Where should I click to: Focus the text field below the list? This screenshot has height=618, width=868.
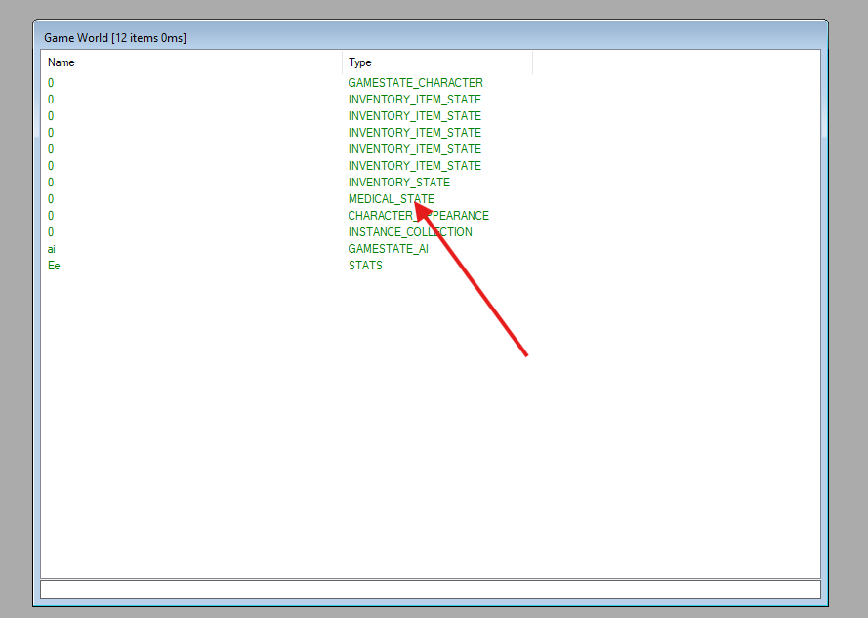[431, 590]
